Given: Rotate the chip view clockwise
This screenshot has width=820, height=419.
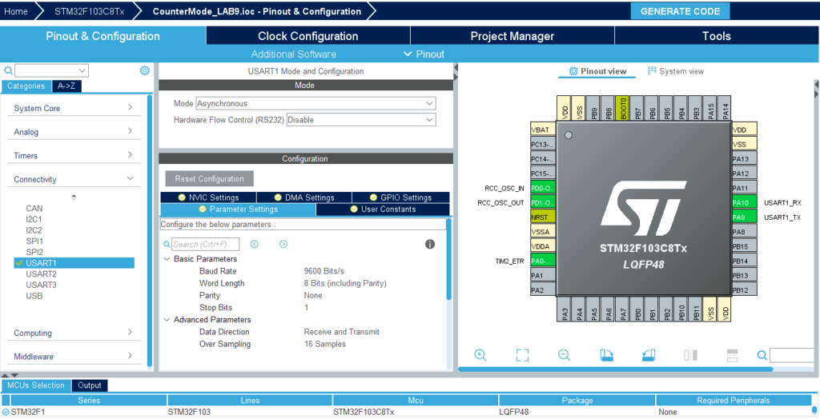Looking at the screenshot, I should click(x=606, y=355).
